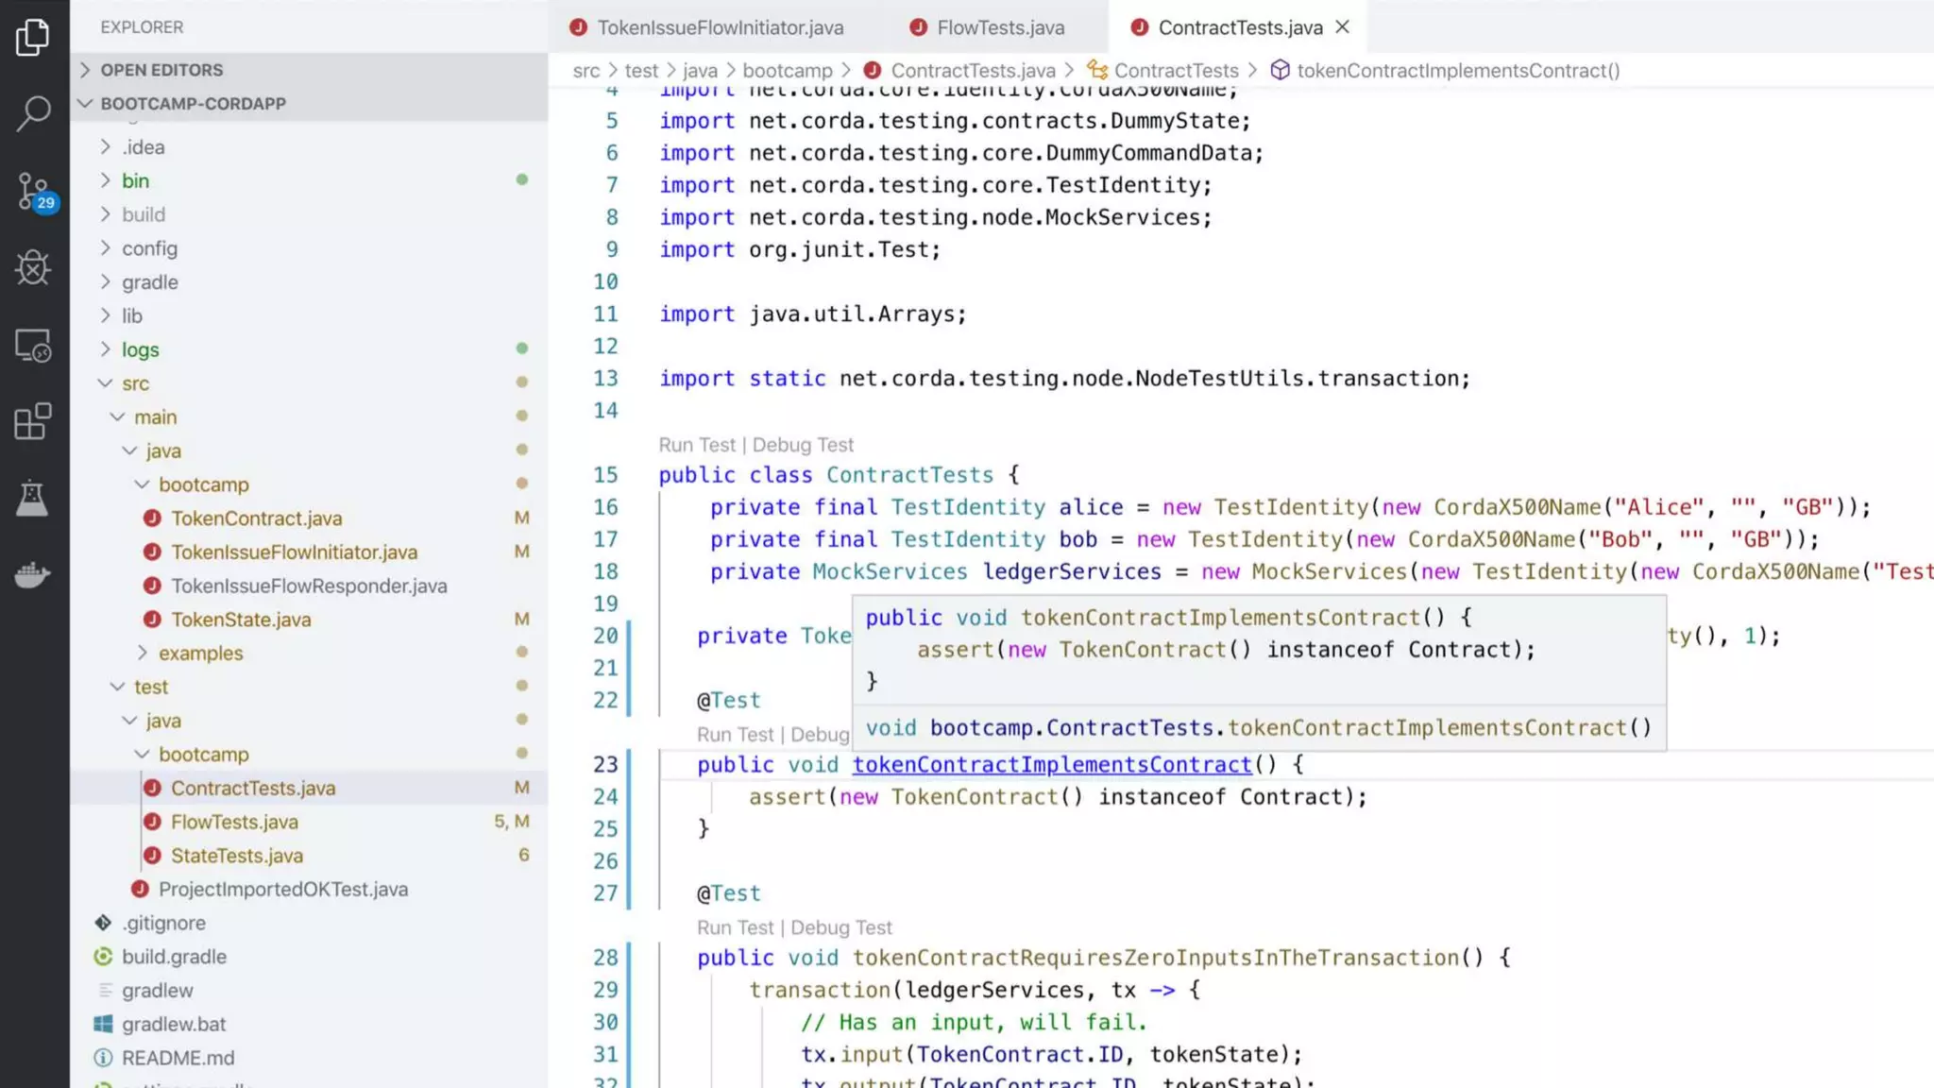This screenshot has width=1934, height=1088.
Task: Open the Remote Explorer view icon
Action: point(33,346)
